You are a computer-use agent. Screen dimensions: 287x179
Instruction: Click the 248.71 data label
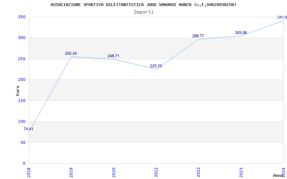pyautogui.click(x=113, y=56)
